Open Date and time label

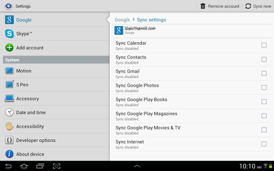pyautogui.click(x=31, y=112)
